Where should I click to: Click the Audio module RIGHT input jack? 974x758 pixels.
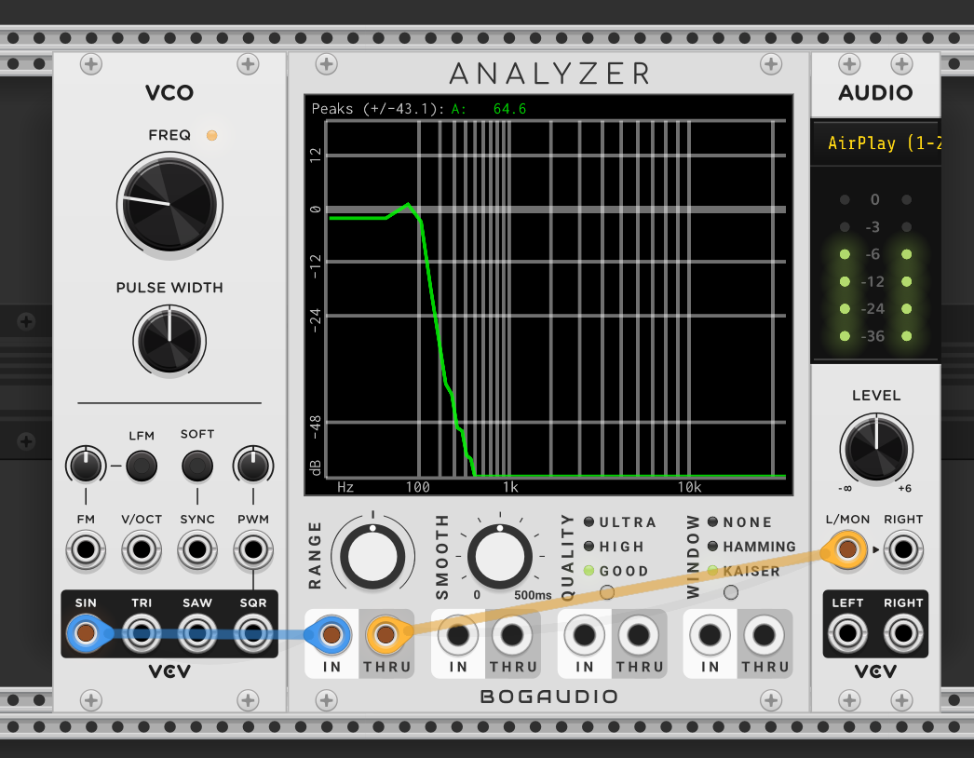[903, 550]
